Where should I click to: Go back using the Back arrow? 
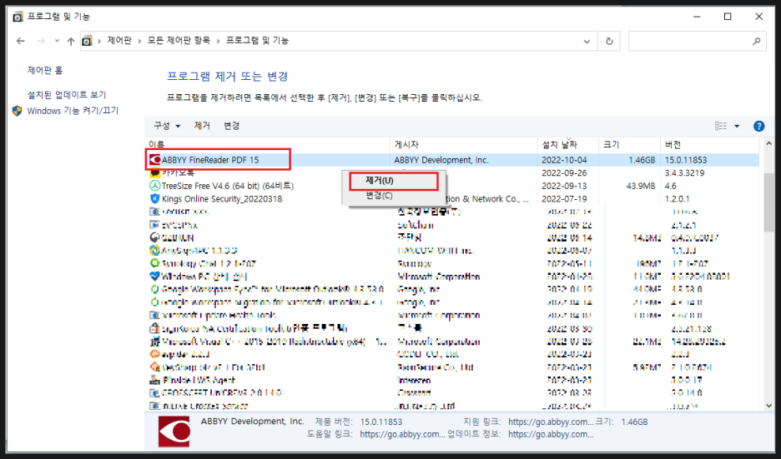tap(20, 42)
